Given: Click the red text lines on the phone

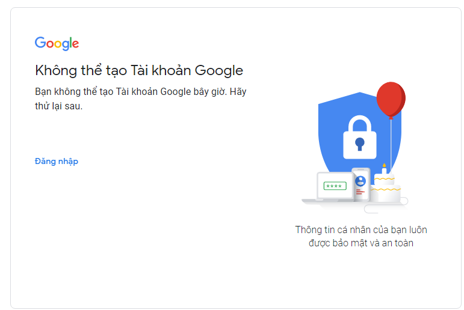Looking at the screenshot, I should [360, 192].
